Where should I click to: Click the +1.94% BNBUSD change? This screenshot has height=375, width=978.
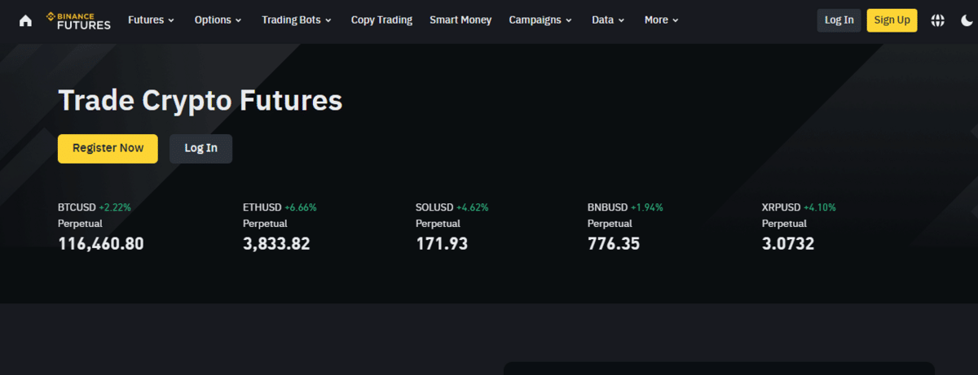pyautogui.click(x=647, y=207)
